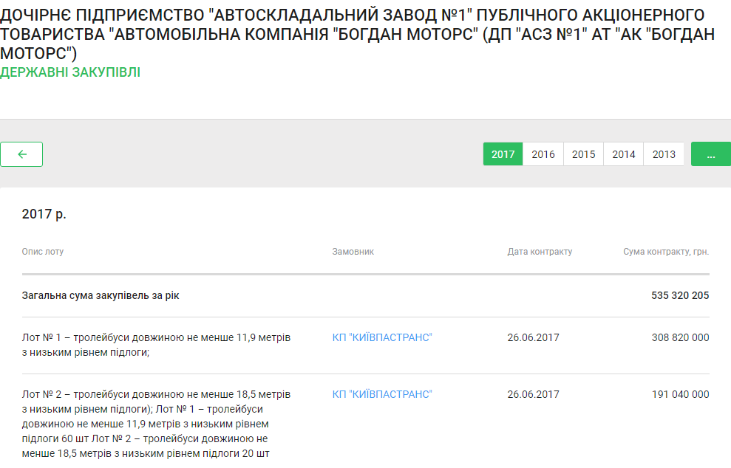This screenshot has width=731, height=468.
Task: Click the total sum 535 320 205
Action: 680,295
